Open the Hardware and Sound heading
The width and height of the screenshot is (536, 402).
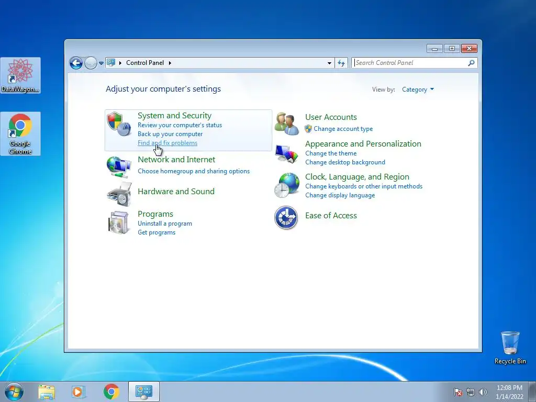click(176, 192)
